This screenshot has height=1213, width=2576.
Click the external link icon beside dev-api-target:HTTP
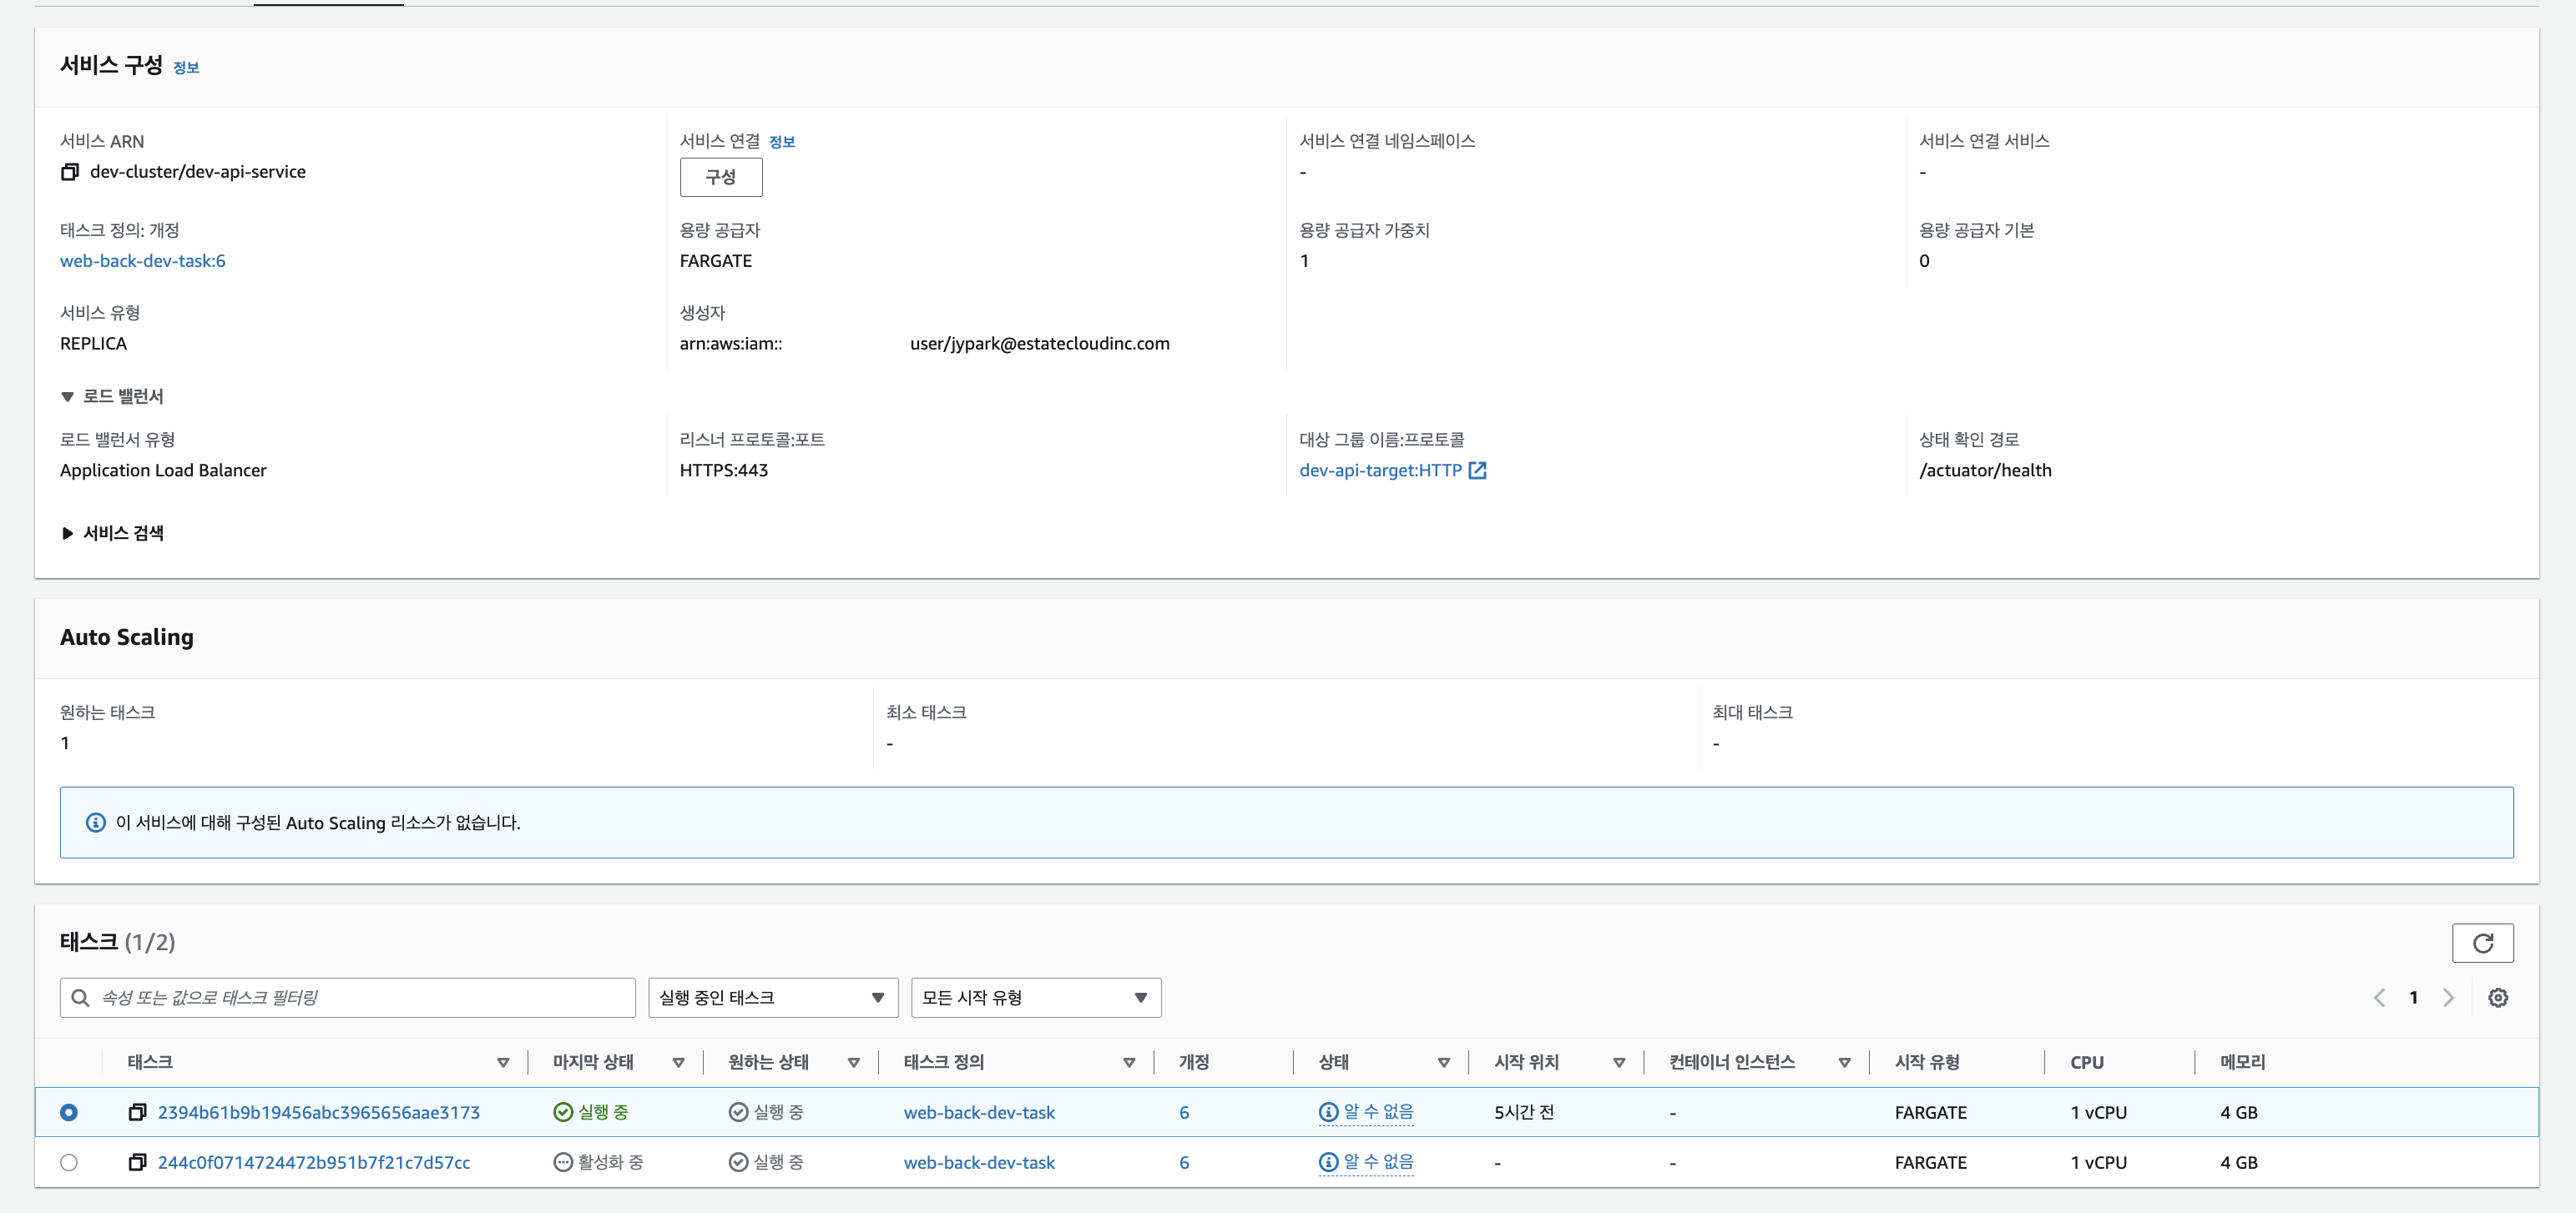pyautogui.click(x=1477, y=471)
